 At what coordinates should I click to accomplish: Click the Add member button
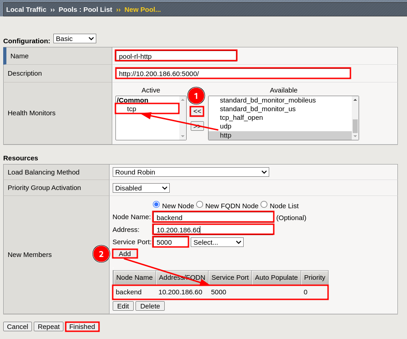[x=125, y=254]
